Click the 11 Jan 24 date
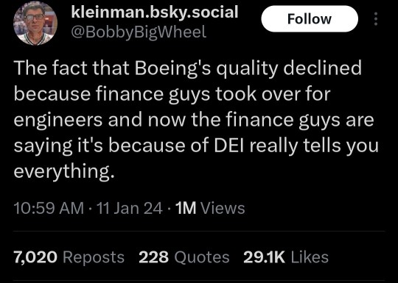The width and height of the screenshot is (398, 283). [x=130, y=208]
